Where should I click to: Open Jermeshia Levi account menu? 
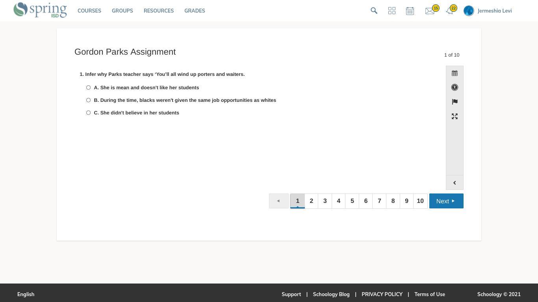(488, 11)
